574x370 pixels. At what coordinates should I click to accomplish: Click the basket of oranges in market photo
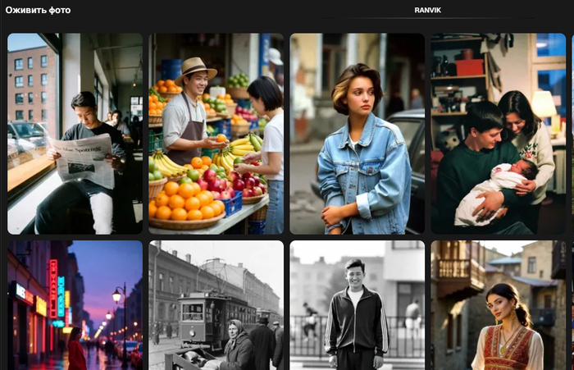tap(186, 203)
